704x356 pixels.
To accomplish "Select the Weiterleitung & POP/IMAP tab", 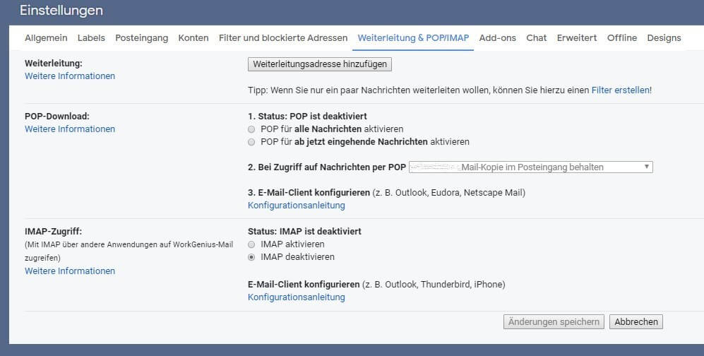I will (x=413, y=38).
